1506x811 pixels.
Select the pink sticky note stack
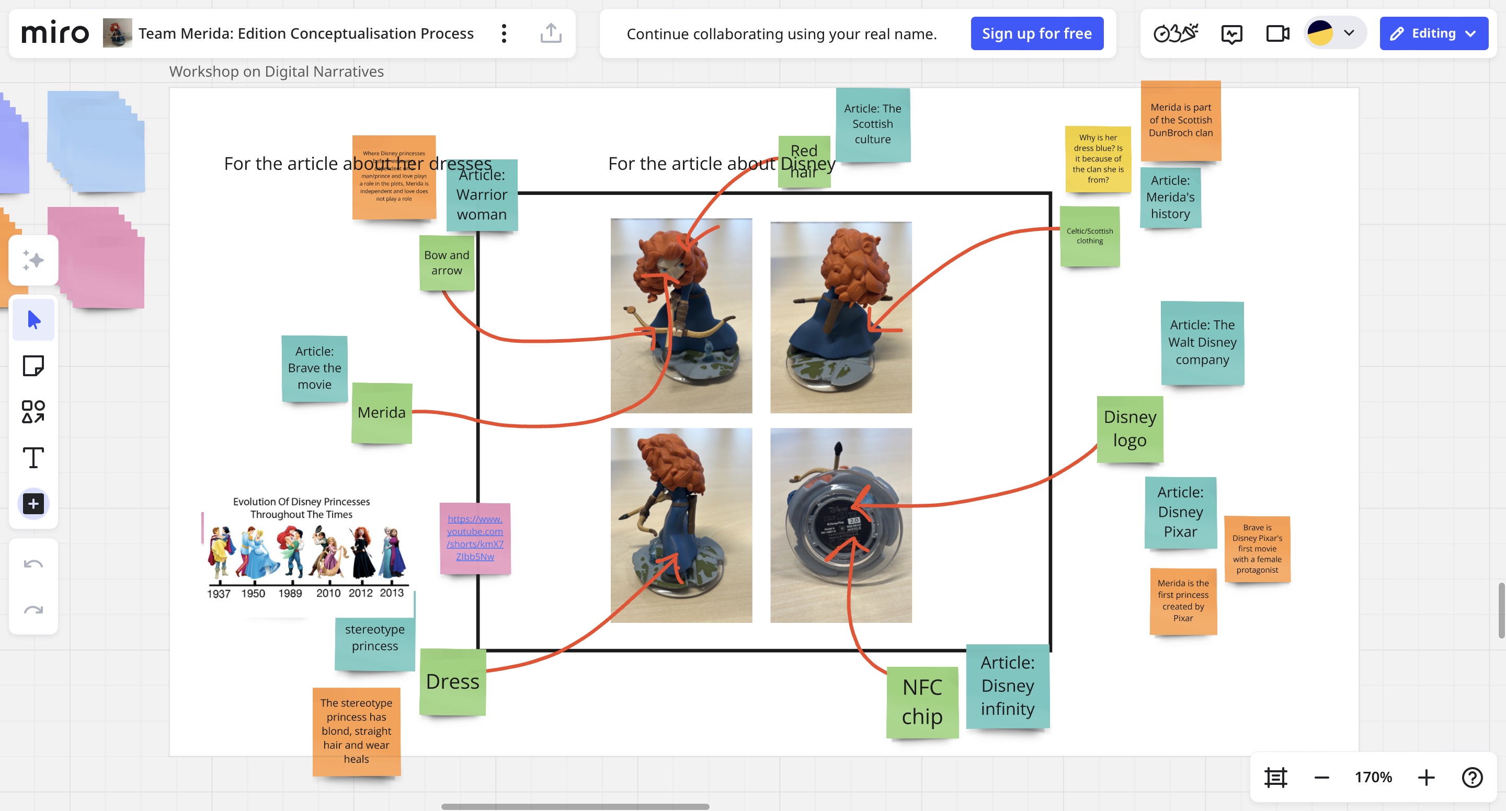pyautogui.click(x=96, y=258)
